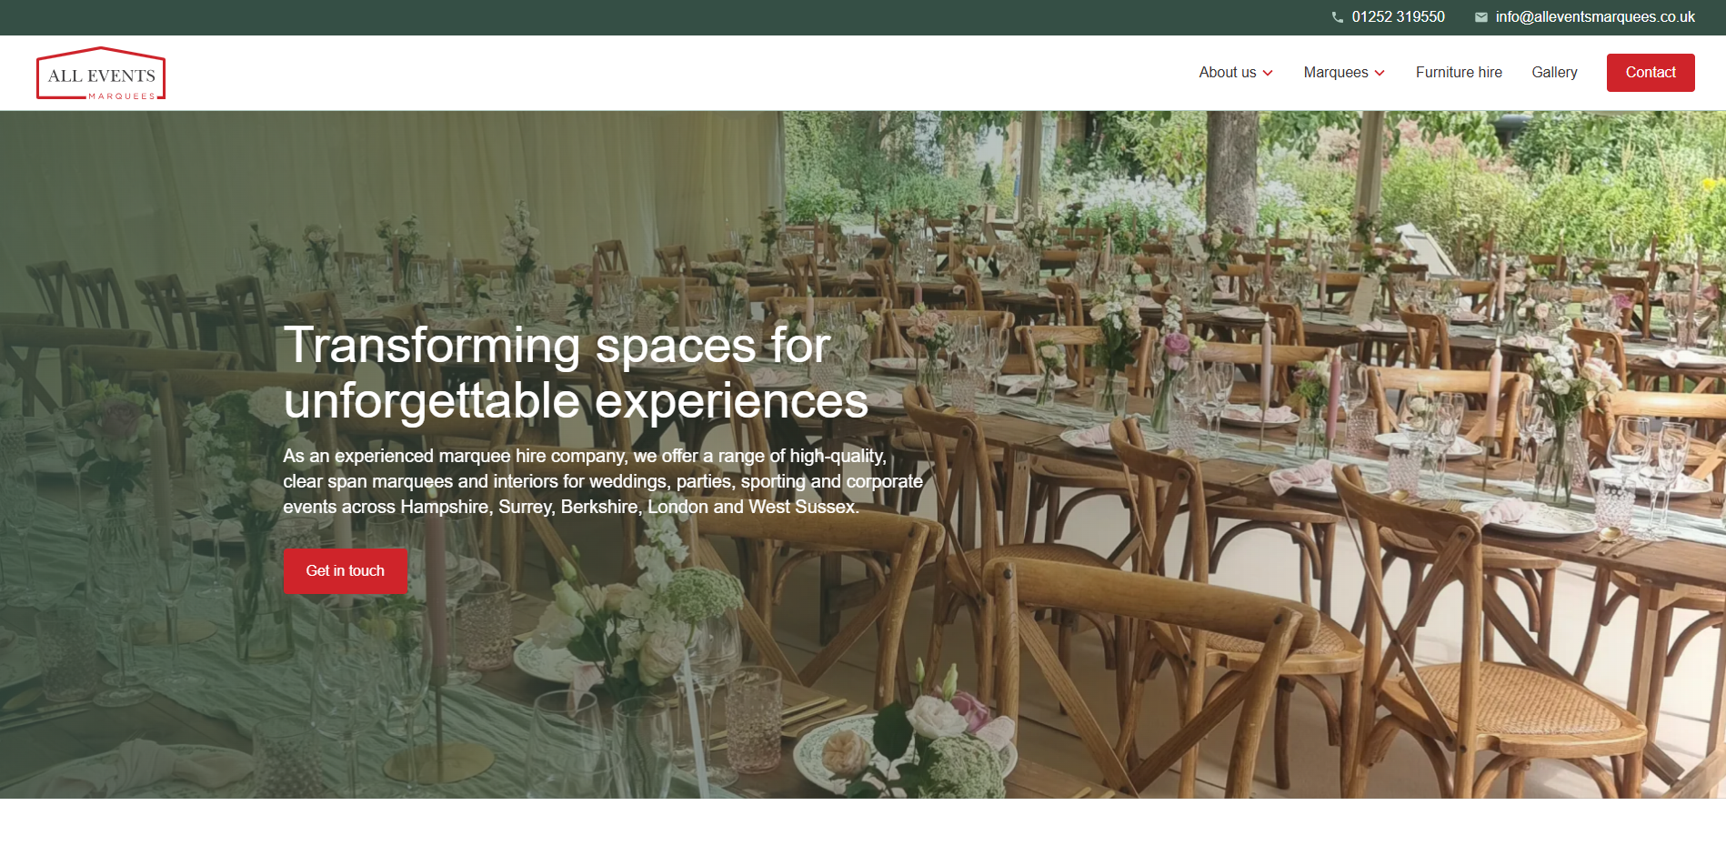The width and height of the screenshot is (1726, 856).
Task: Click the envelope email icon
Action: [1481, 17]
